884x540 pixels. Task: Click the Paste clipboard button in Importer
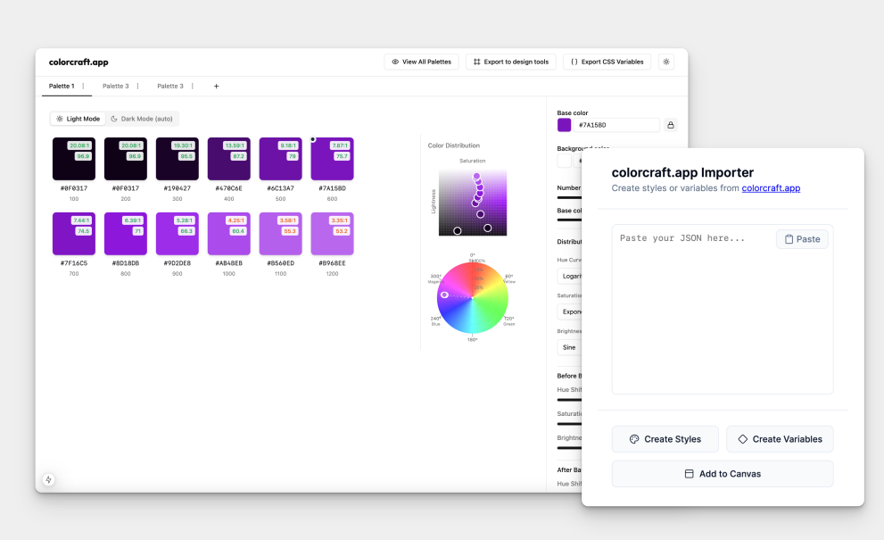[802, 239]
